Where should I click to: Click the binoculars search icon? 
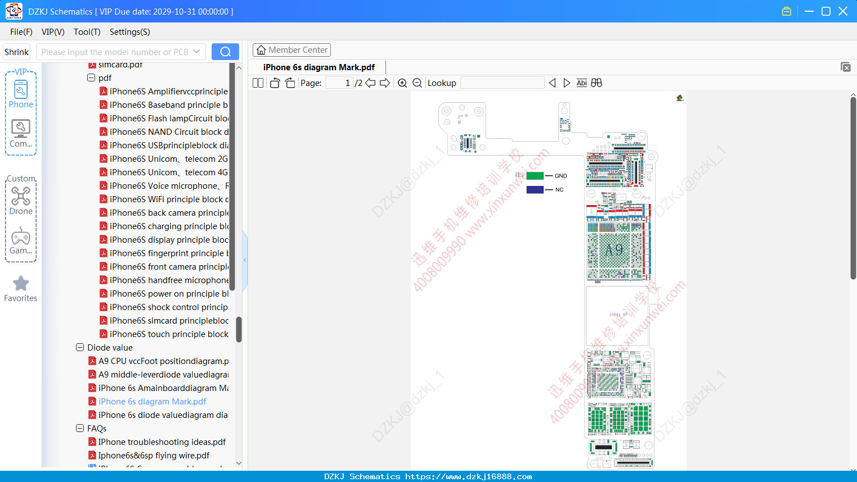596,83
